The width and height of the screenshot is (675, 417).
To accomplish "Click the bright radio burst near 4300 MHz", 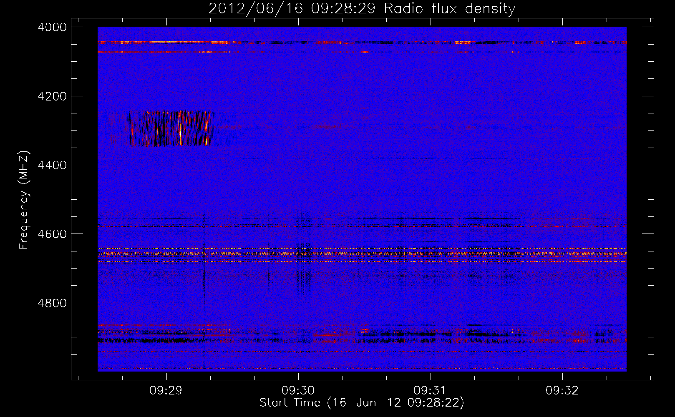I will click(x=170, y=128).
